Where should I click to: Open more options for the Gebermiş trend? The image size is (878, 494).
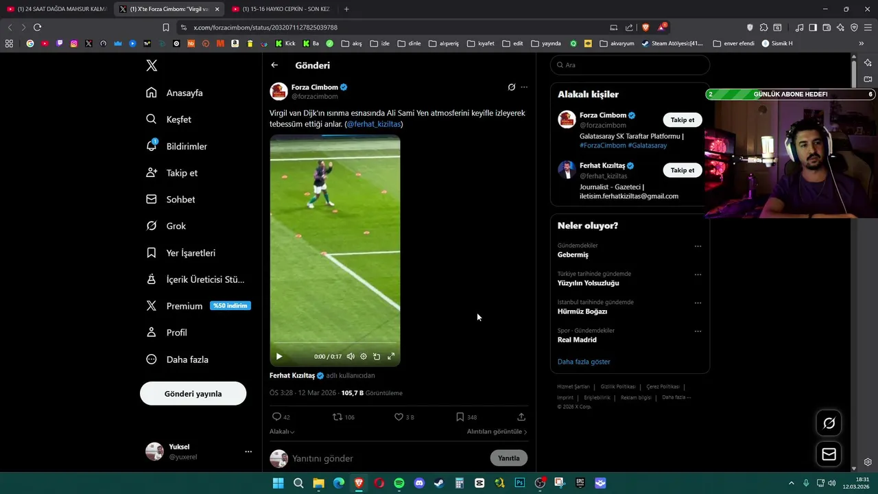[698, 246]
